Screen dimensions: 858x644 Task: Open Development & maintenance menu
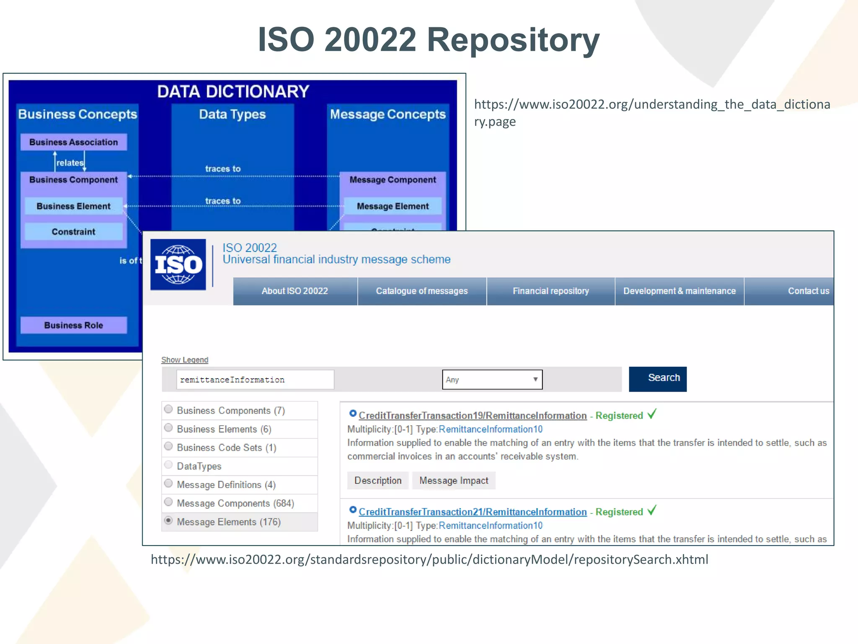click(680, 291)
